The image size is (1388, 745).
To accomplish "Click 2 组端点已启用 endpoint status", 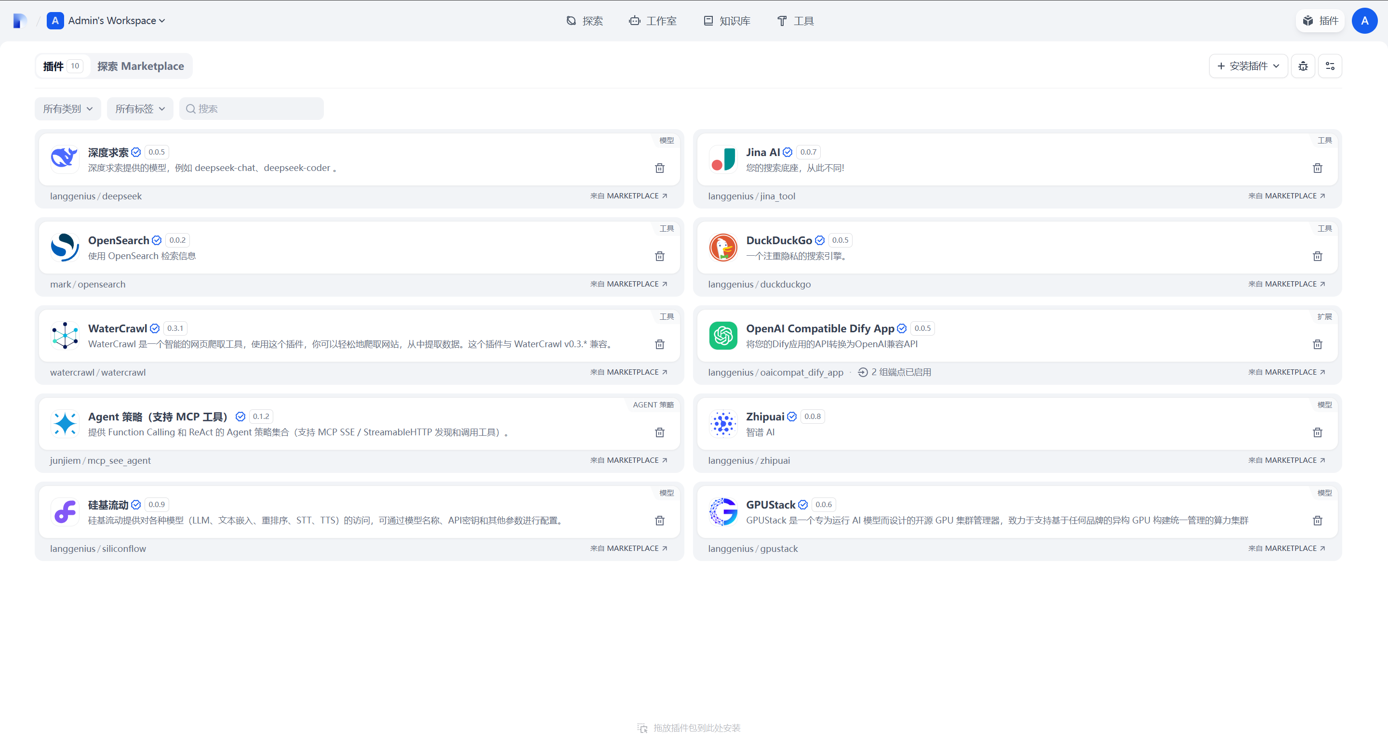I will coord(894,373).
